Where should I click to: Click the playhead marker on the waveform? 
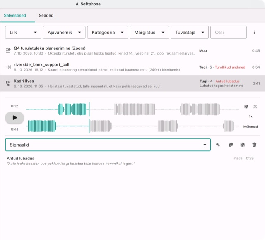pyautogui.click(x=89, y=118)
